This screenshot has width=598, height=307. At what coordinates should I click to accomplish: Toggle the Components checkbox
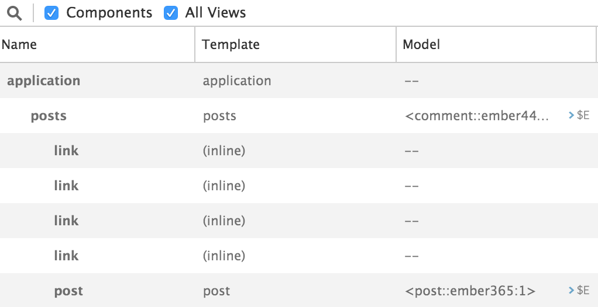(x=51, y=13)
